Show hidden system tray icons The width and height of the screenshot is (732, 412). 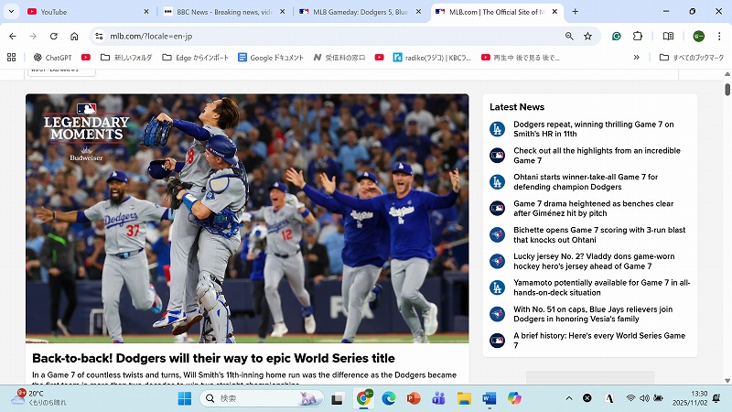(x=569, y=398)
